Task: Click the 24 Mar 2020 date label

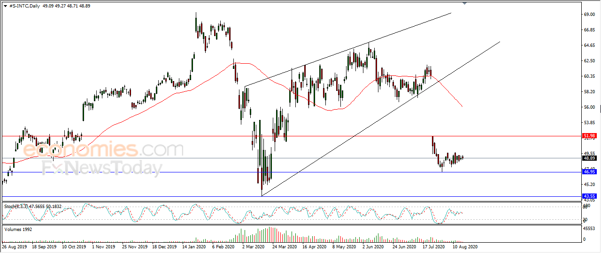Action: coord(284,246)
